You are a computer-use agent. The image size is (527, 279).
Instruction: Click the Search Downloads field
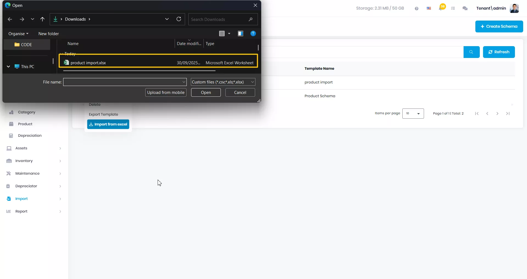click(x=223, y=19)
